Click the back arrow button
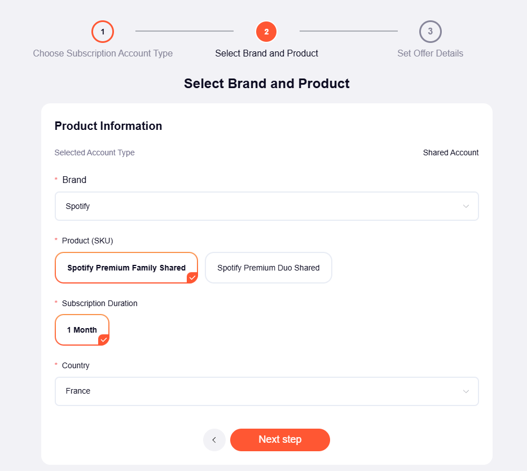Image resolution: width=527 pixels, height=471 pixels. click(x=214, y=440)
